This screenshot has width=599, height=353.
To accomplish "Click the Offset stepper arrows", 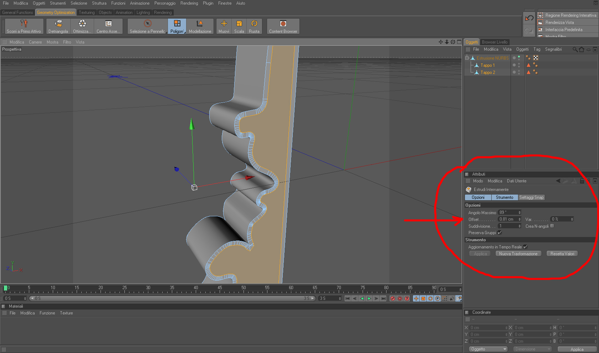I will 519,219.
